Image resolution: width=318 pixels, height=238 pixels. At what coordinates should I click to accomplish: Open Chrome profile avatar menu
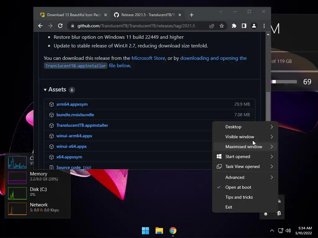[x=254, y=26]
